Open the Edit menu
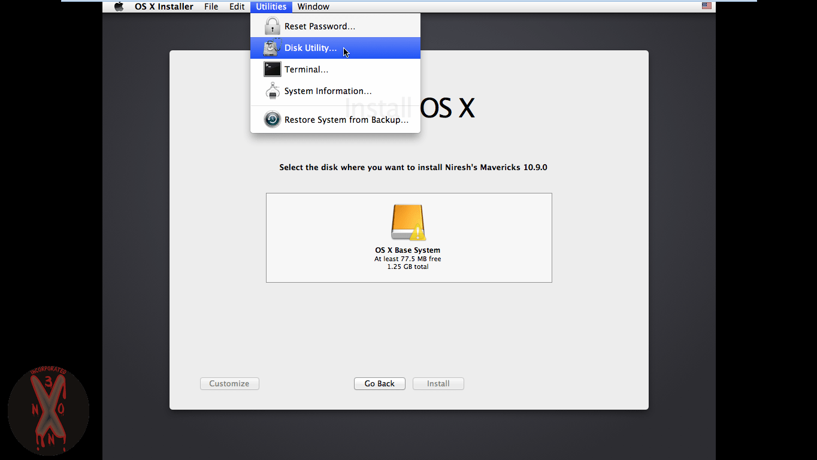Image resolution: width=817 pixels, height=460 pixels. click(x=237, y=7)
